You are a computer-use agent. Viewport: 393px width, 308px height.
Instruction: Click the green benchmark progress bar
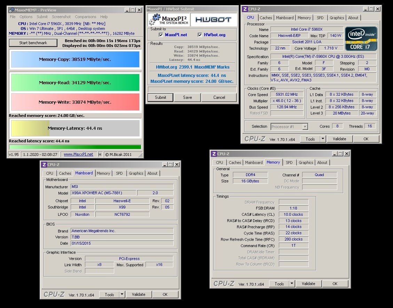pyautogui.click(x=75, y=147)
